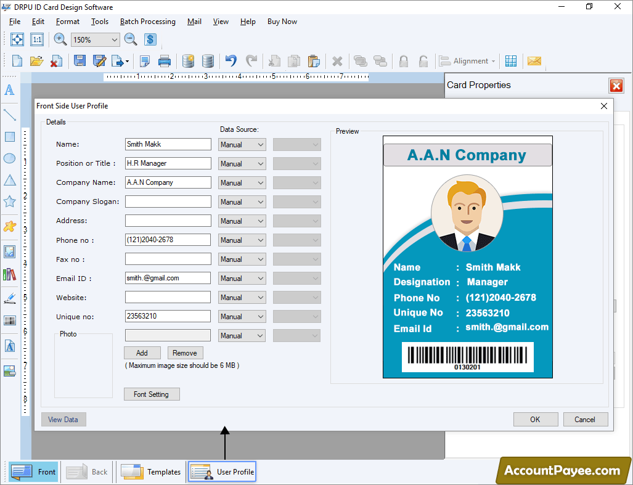Open Data Source dropdown for Name
The width and height of the screenshot is (633, 485).
242,144
